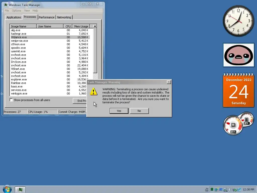The width and height of the screenshot is (257, 193).
Task: Click the CPU Usage: 1% status entry
Action: coord(42,112)
